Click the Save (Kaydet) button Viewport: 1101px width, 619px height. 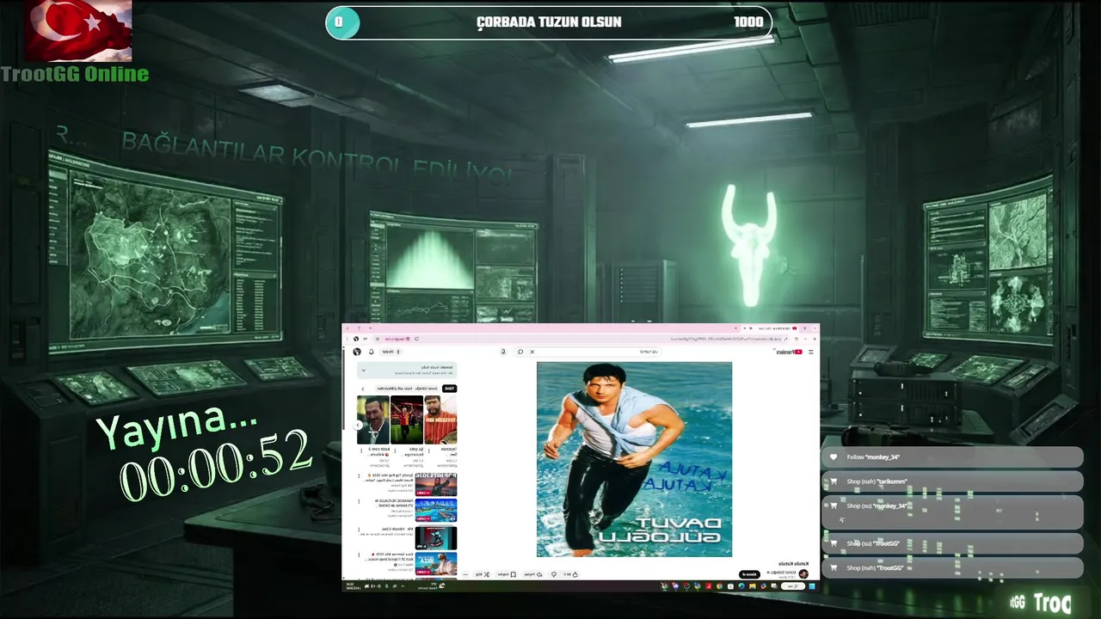507,574
